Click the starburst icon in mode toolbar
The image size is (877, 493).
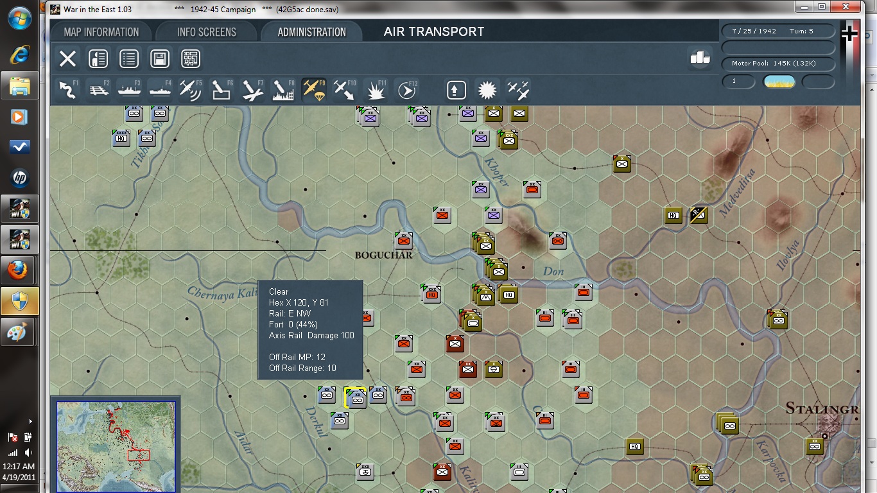(x=487, y=90)
